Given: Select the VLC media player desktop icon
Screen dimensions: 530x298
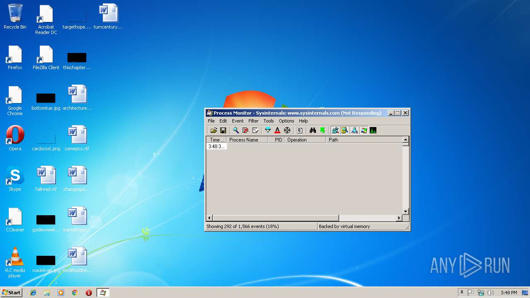Looking at the screenshot, I should coord(15,262).
